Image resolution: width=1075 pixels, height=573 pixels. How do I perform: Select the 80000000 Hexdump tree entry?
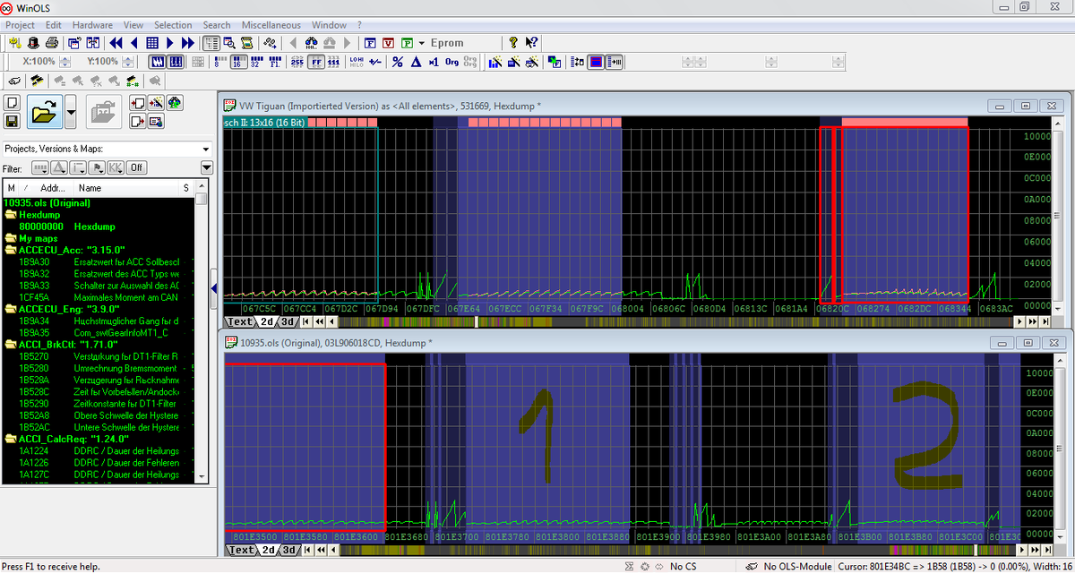[67, 227]
